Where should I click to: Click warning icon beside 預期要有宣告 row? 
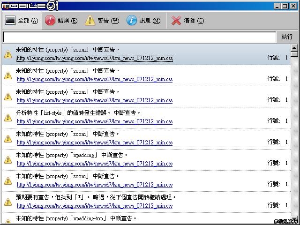tap(8, 202)
